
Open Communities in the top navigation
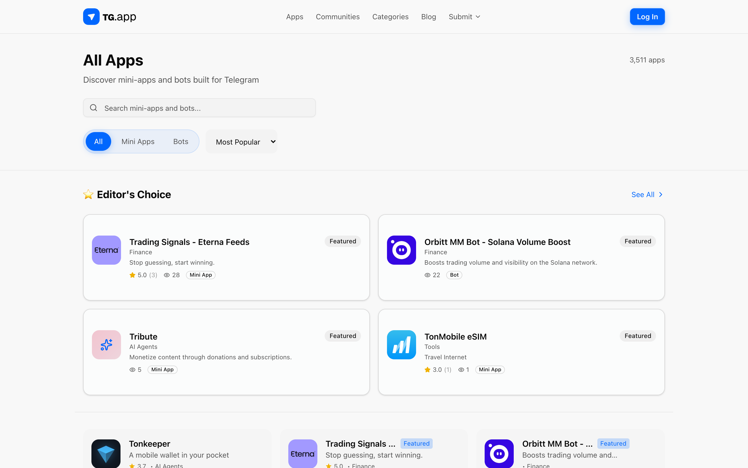pos(338,17)
